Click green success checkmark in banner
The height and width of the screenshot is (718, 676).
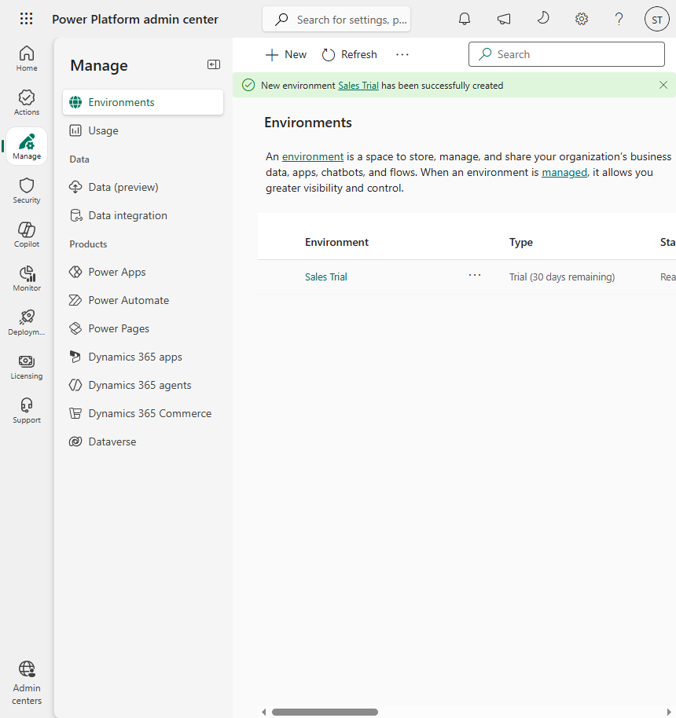tap(248, 85)
